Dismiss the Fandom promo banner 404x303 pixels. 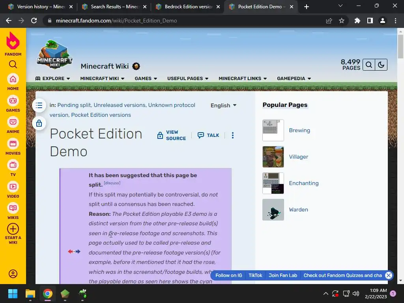(389, 275)
